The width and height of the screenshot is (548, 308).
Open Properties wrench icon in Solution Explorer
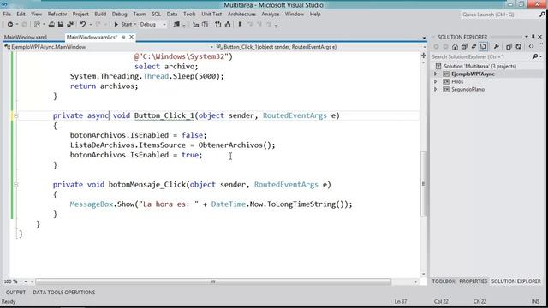497,46
